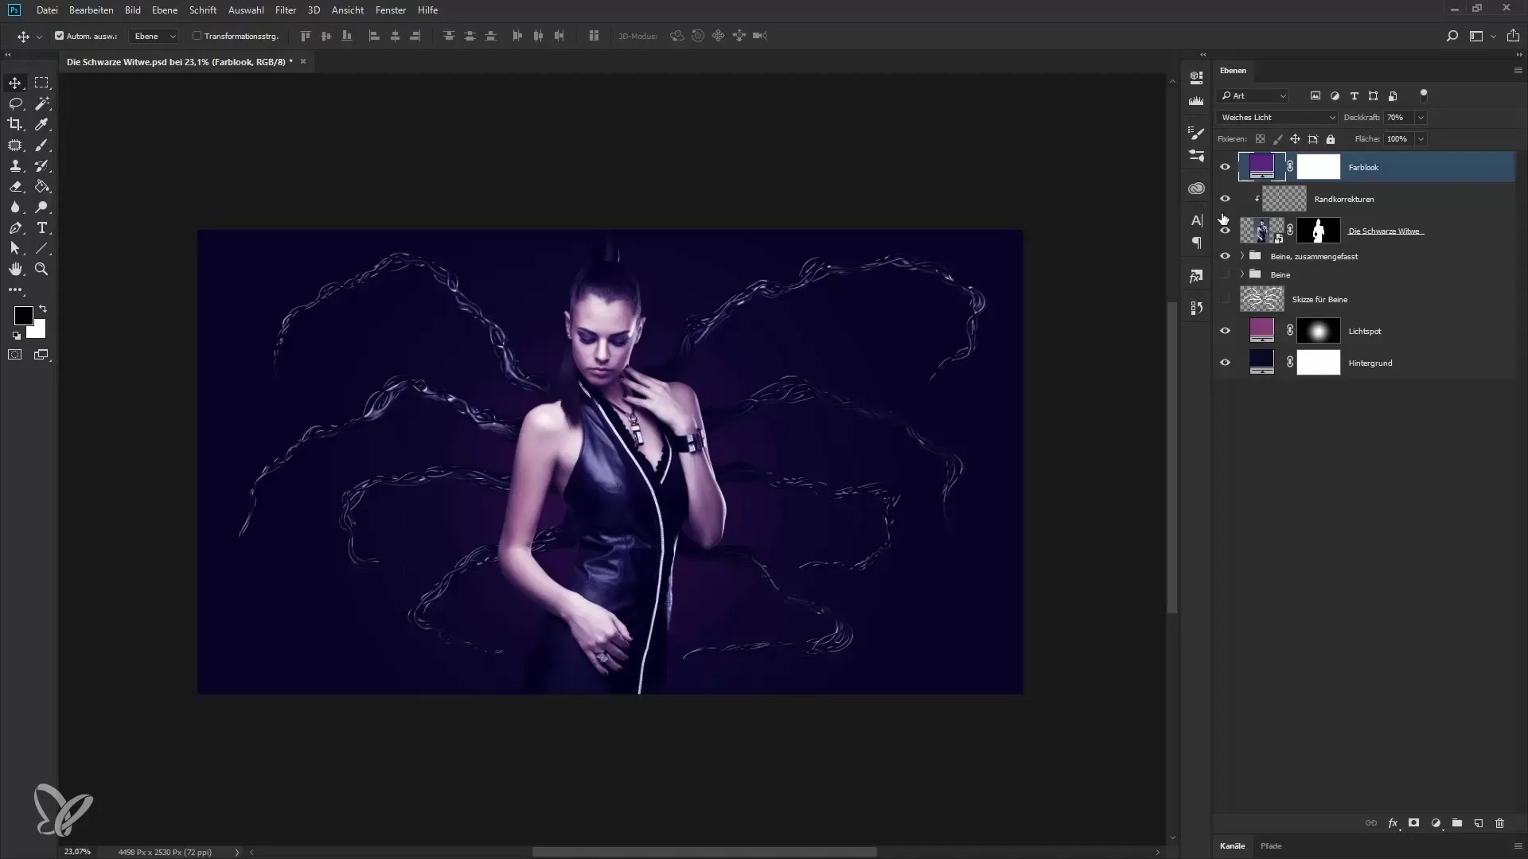Create a new group folder icon
Image resolution: width=1528 pixels, height=859 pixels.
(1457, 823)
